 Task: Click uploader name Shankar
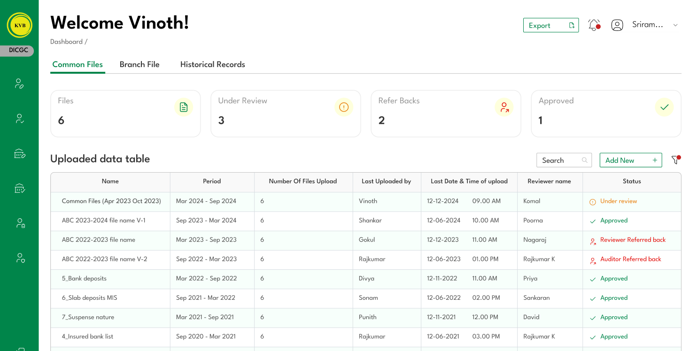point(370,221)
